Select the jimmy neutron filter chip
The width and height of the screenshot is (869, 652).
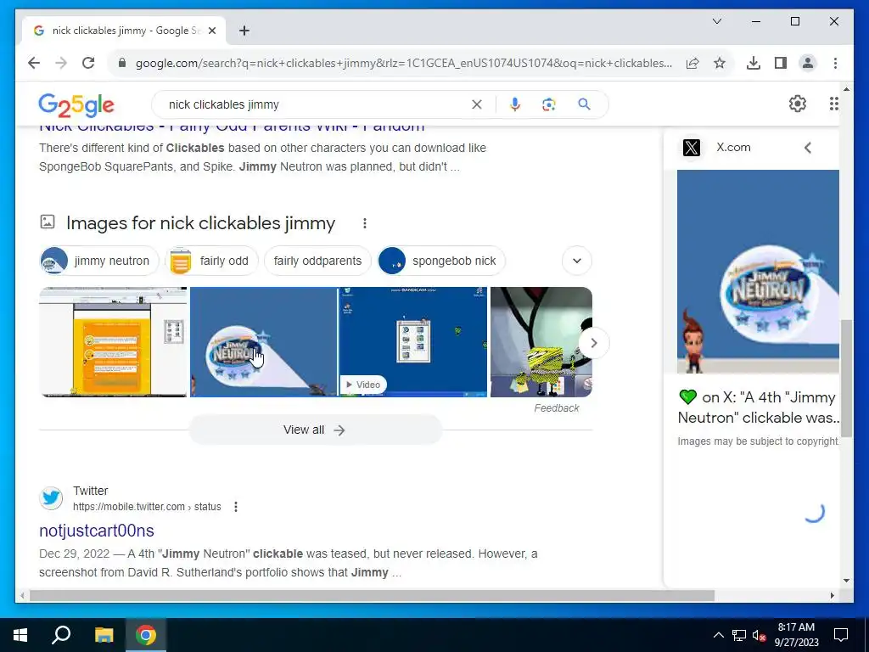(100, 261)
